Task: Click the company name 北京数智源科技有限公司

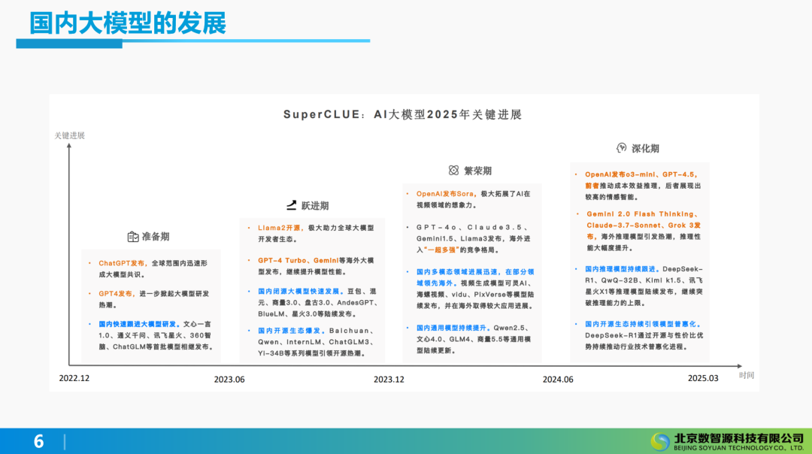Action: [738, 438]
